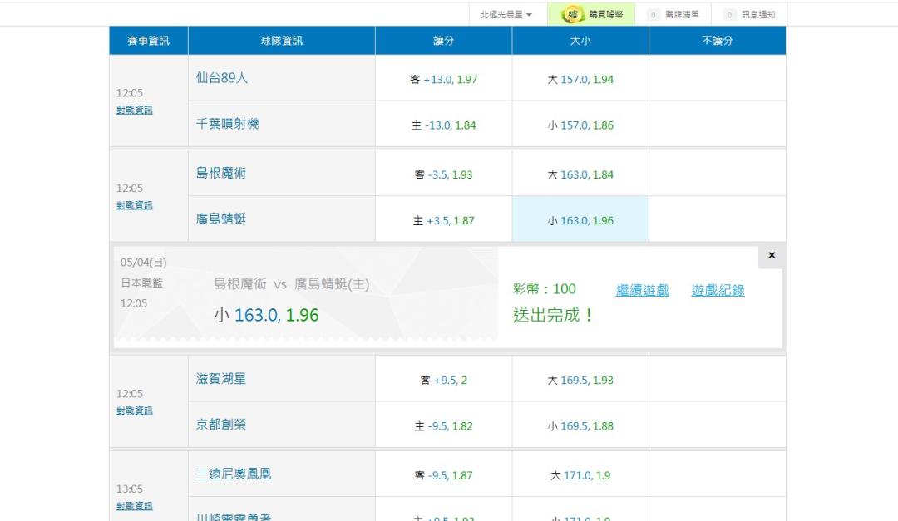The image size is (898, 521).
Task: Click the 遊戲紀錄 link
Action: 718,290
